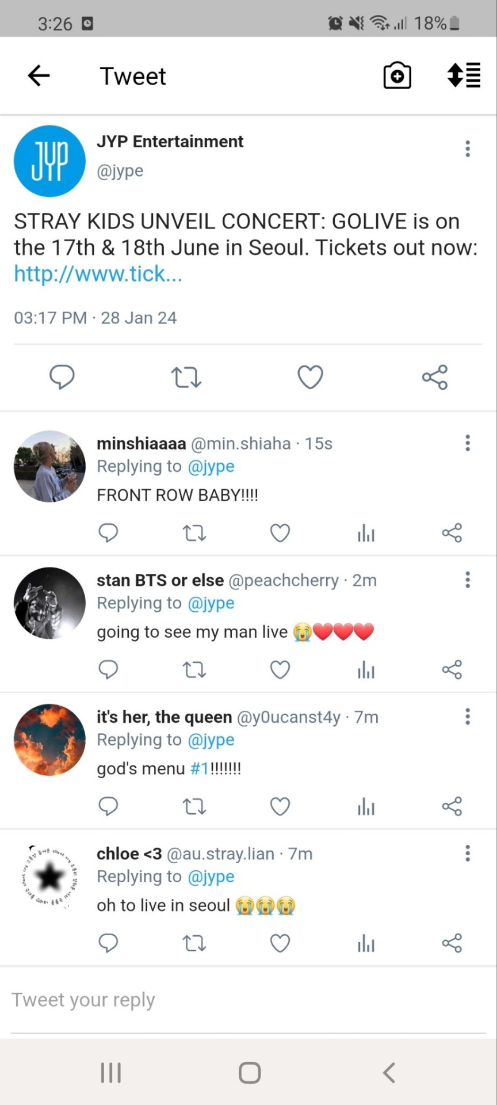Tap the sort replies icon in header
The width and height of the screenshot is (497, 1105).
[464, 75]
